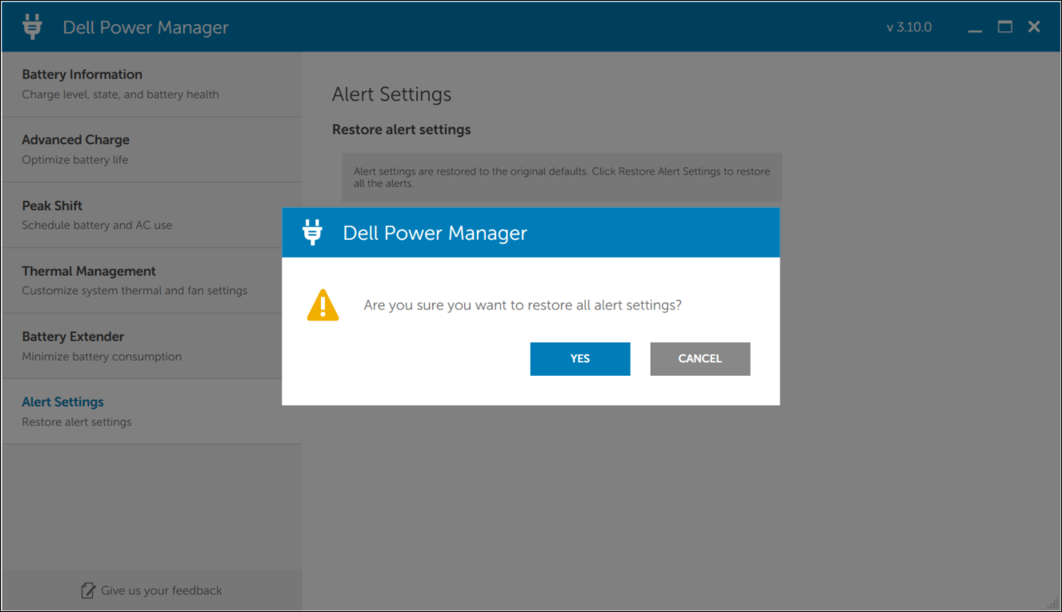The width and height of the screenshot is (1062, 612).
Task: Click the maximize window icon
Action: tap(1004, 26)
